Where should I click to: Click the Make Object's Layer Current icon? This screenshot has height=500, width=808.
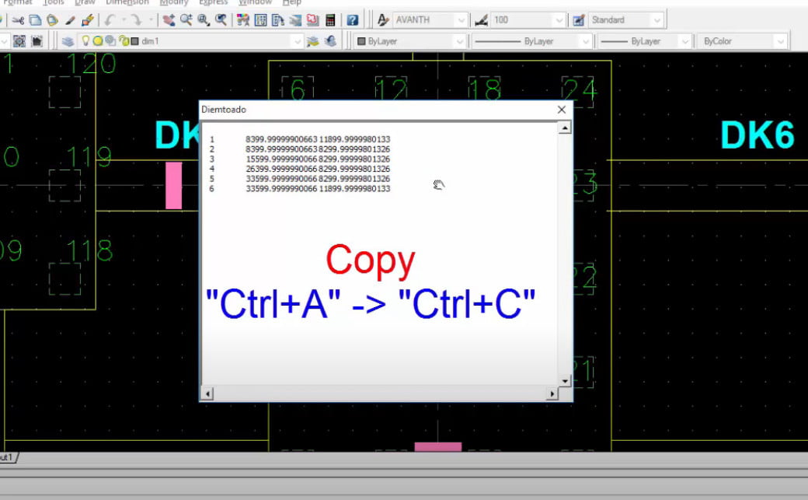(x=313, y=41)
